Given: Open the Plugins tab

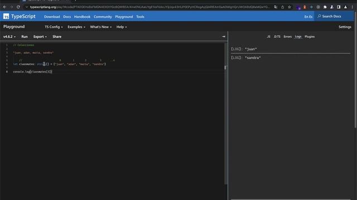Looking at the screenshot, I should pyautogui.click(x=310, y=37).
